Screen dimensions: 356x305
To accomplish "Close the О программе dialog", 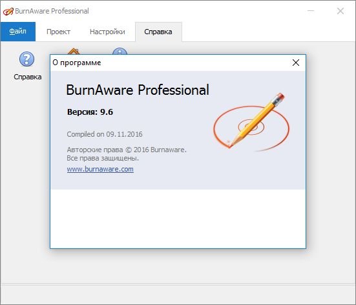I will [x=296, y=63].
